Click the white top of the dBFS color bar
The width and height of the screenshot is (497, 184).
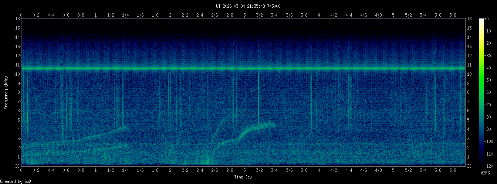(481, 20)
